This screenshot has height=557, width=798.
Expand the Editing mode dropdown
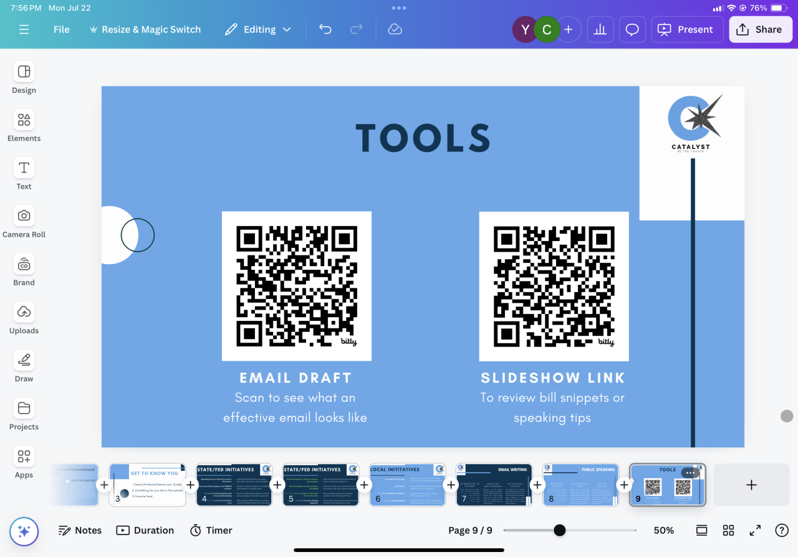point(258,29)
